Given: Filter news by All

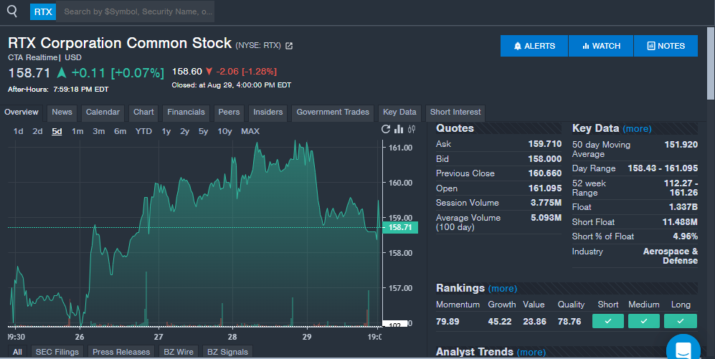Looking at the screenshot, I should [17, 352].
